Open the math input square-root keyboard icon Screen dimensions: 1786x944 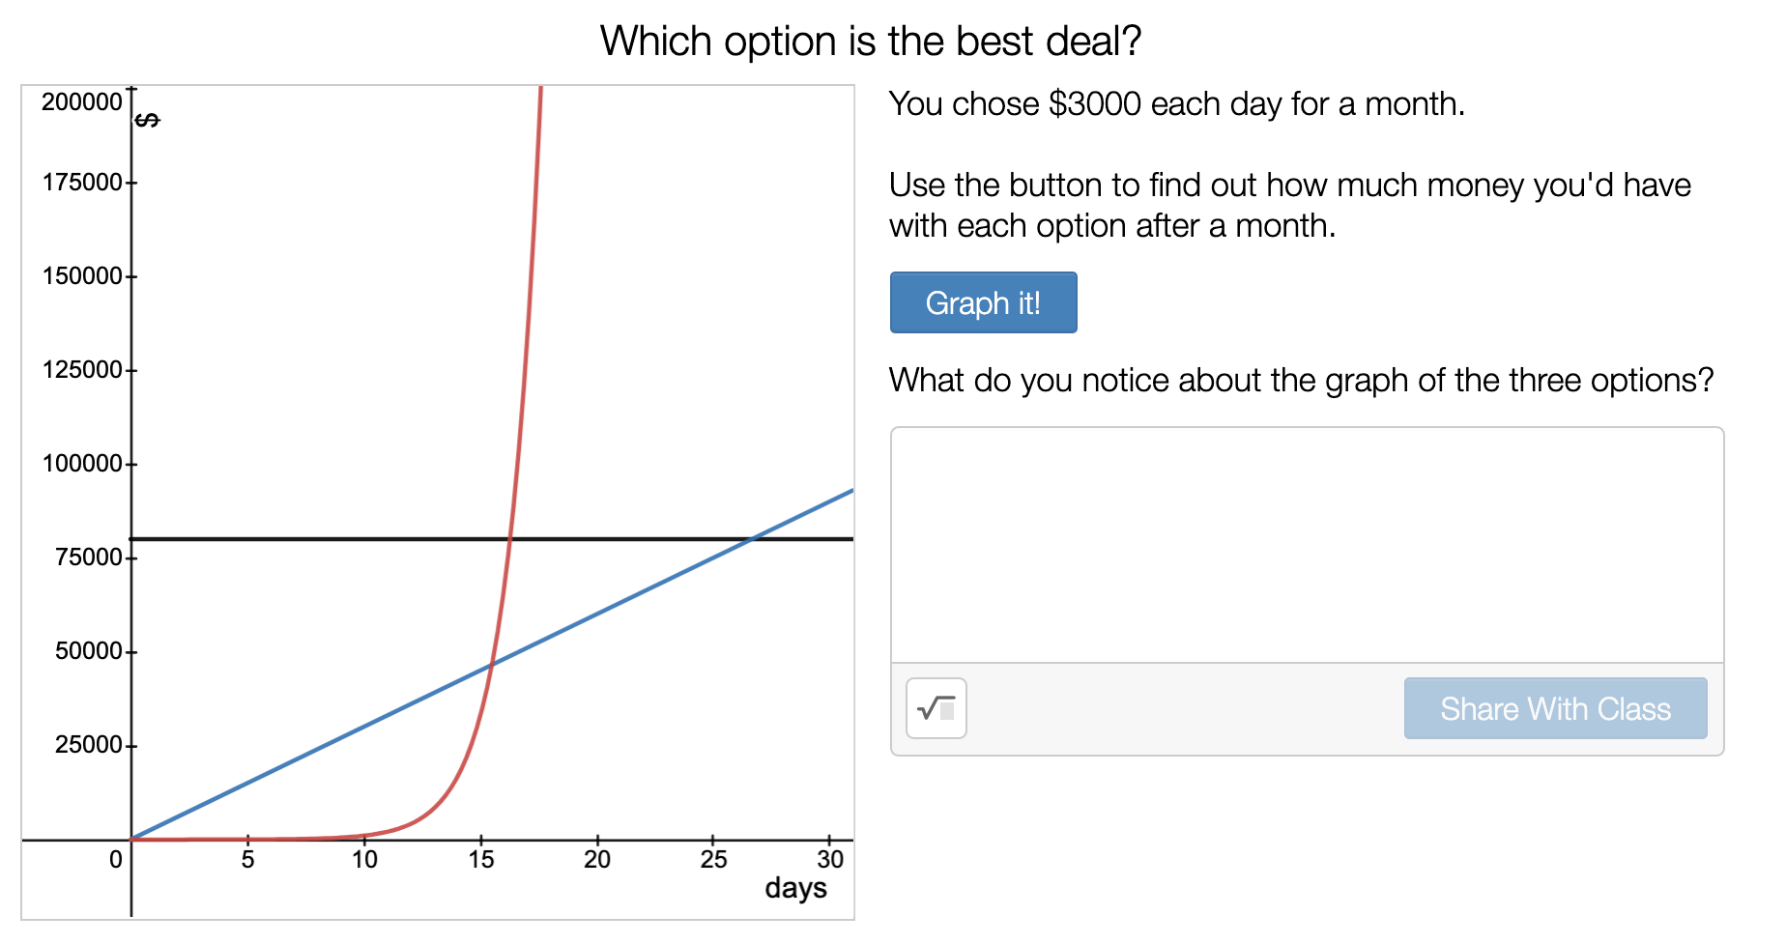coord(936,708)
